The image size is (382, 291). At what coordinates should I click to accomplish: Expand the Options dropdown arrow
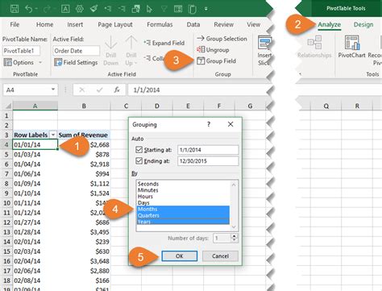(40, 63)
